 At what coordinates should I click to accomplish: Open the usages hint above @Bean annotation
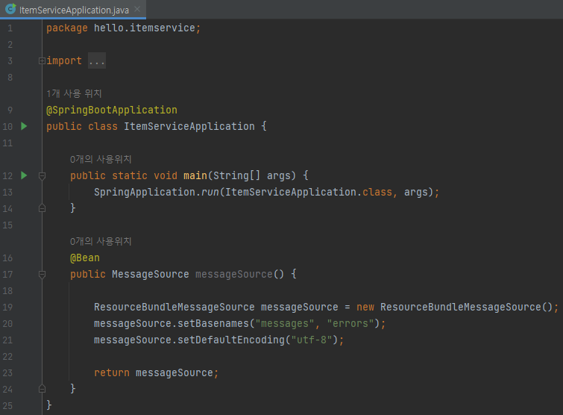(101, 241)
